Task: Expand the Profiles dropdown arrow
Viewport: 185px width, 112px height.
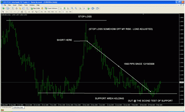Action: click(9, 8)
